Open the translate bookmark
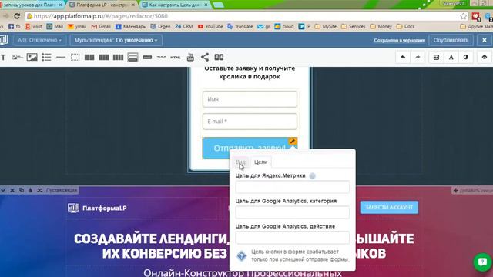493x277 pixels. (x=240, y=27)
